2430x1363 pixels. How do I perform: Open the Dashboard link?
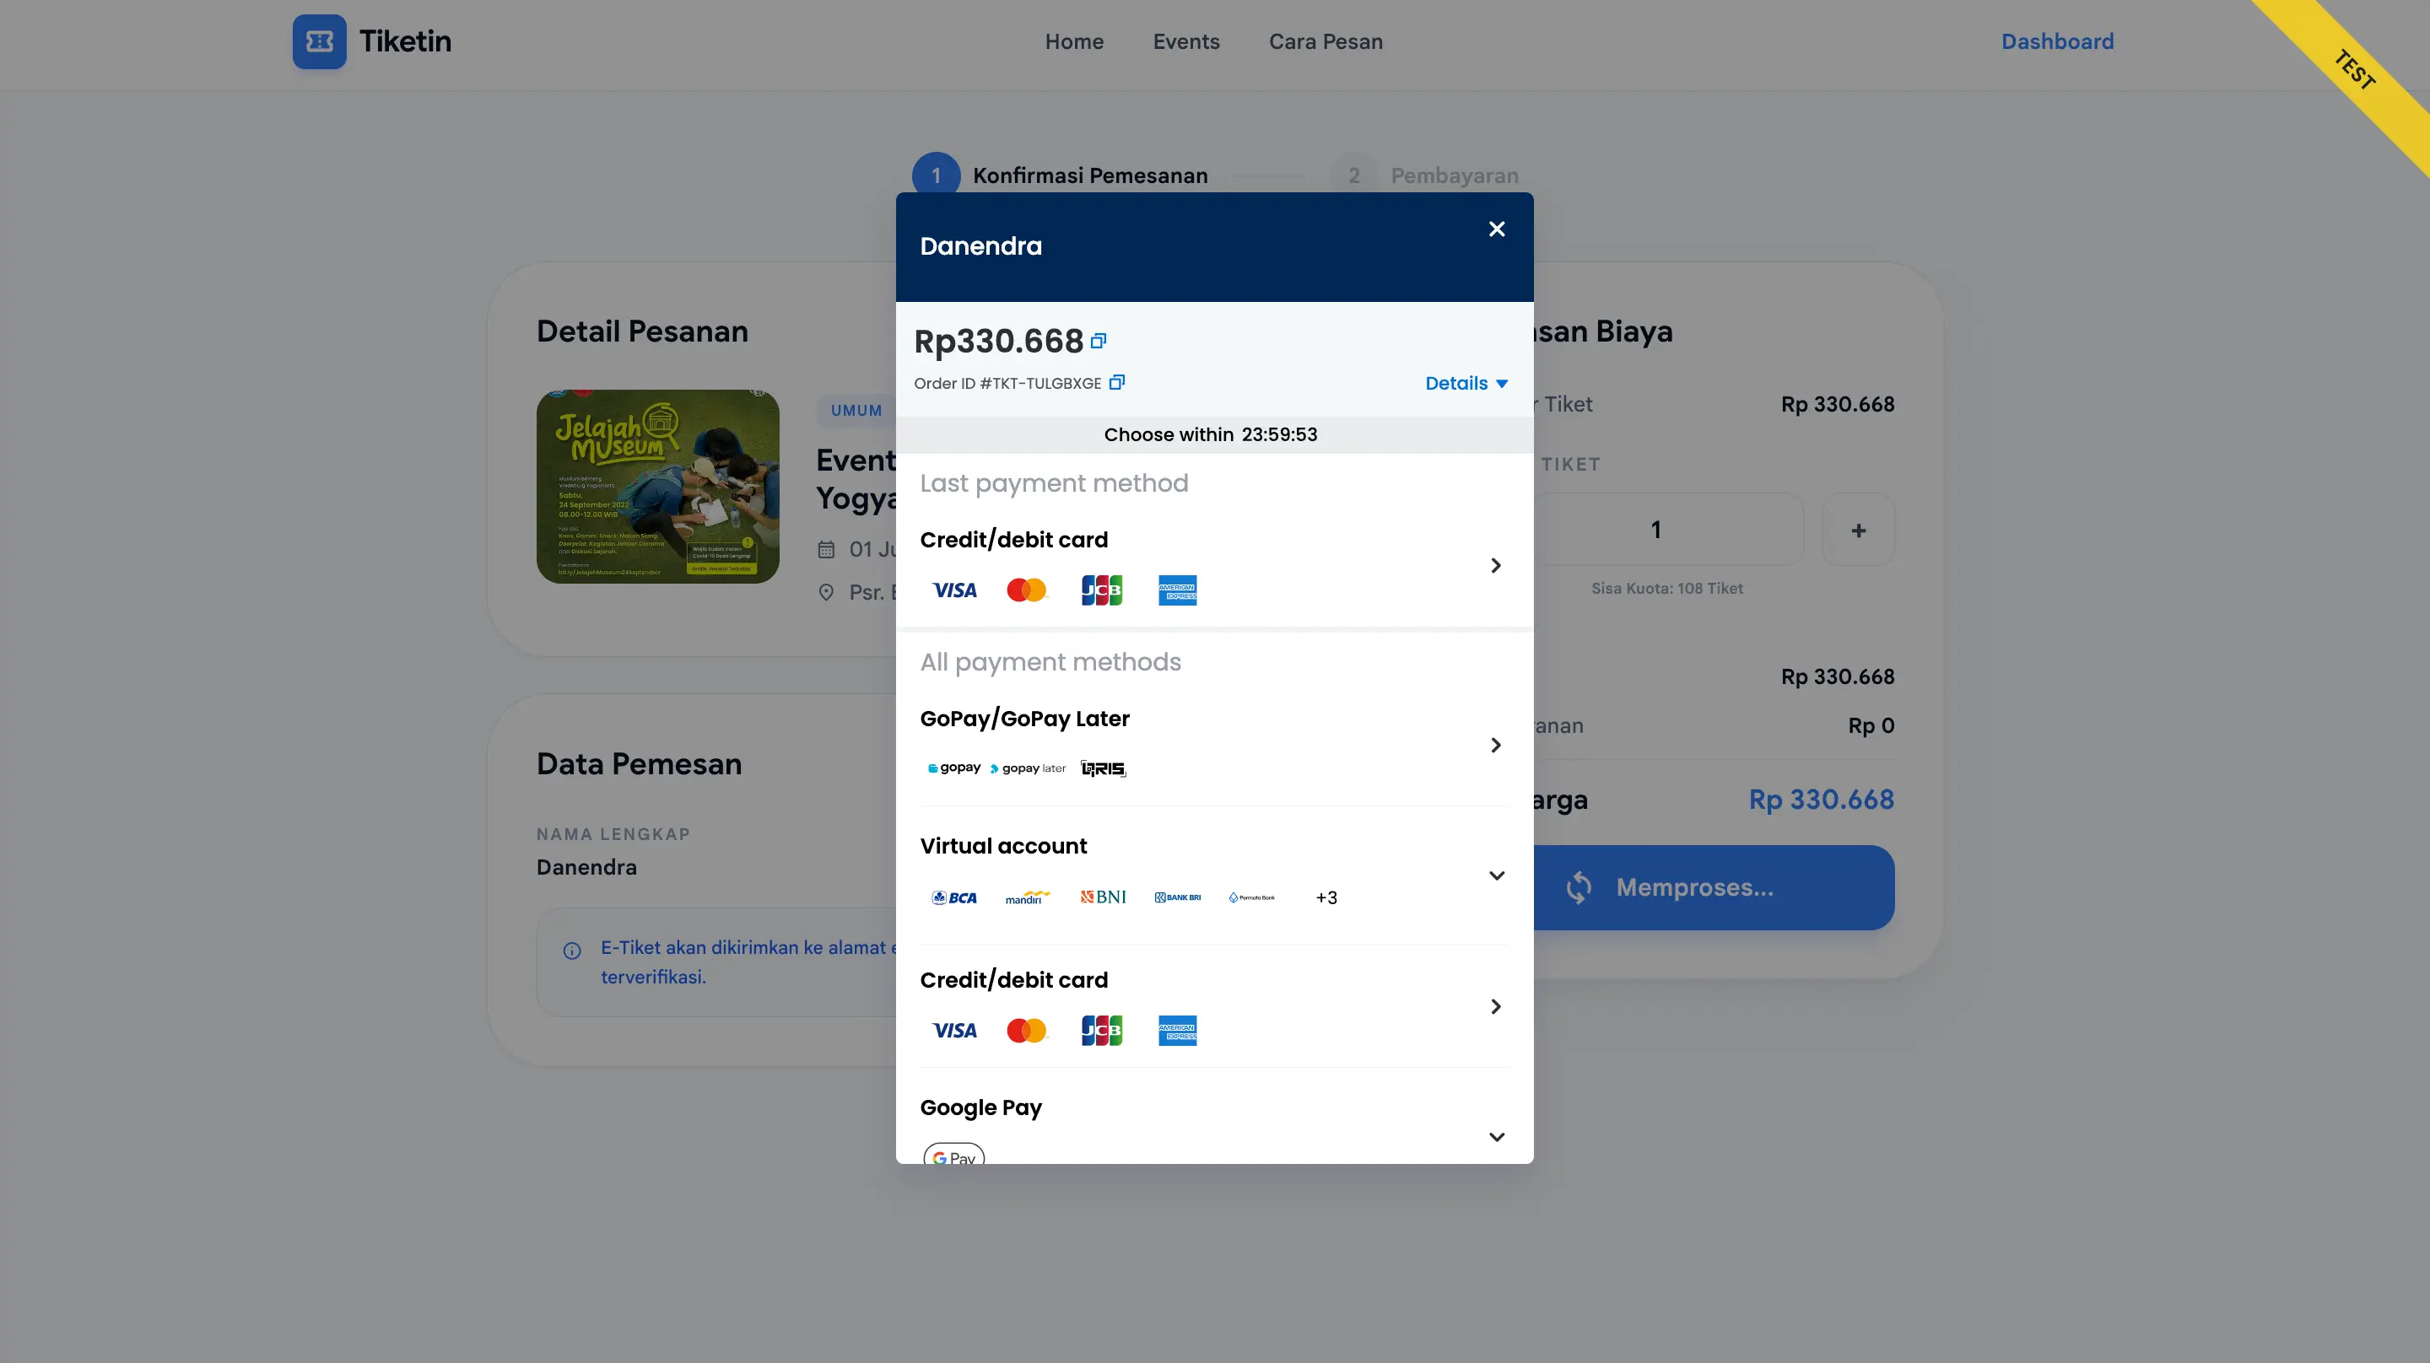(x=2057, y=41)
